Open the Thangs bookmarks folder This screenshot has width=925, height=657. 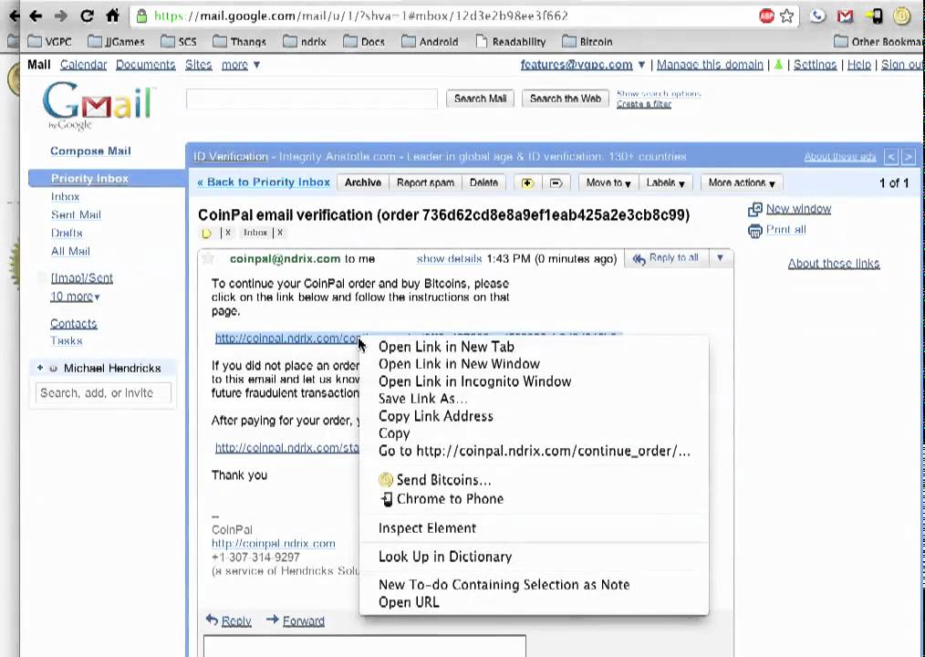[x=240, y=42]
